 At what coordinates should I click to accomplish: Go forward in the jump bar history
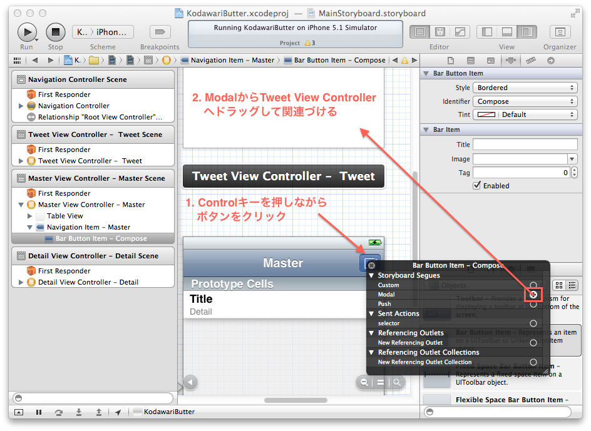(51, 60)
